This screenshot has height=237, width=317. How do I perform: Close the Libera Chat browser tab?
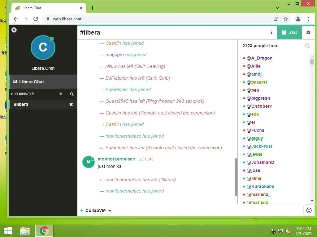[x=81, y=8]
